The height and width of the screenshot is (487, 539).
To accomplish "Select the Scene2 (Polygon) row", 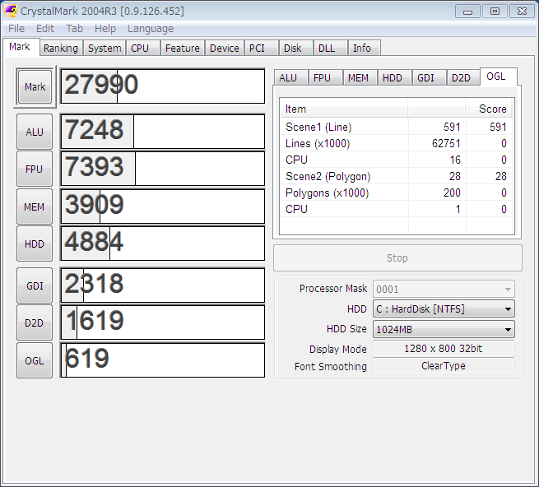I will coord(397,176).
